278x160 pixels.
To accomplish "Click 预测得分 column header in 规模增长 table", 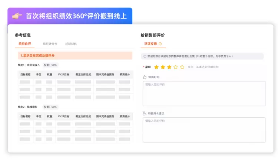I will tap(125, 116).
